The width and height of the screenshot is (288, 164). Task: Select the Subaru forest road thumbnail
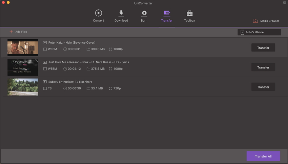click(x=23, y=87)
